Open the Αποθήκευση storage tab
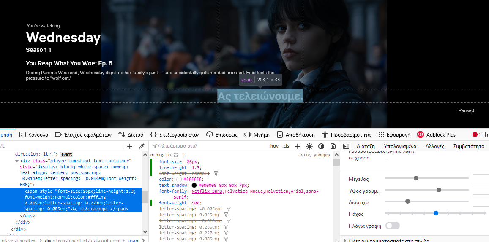This screenshot has width=489, height=242. tap(296, 134)
